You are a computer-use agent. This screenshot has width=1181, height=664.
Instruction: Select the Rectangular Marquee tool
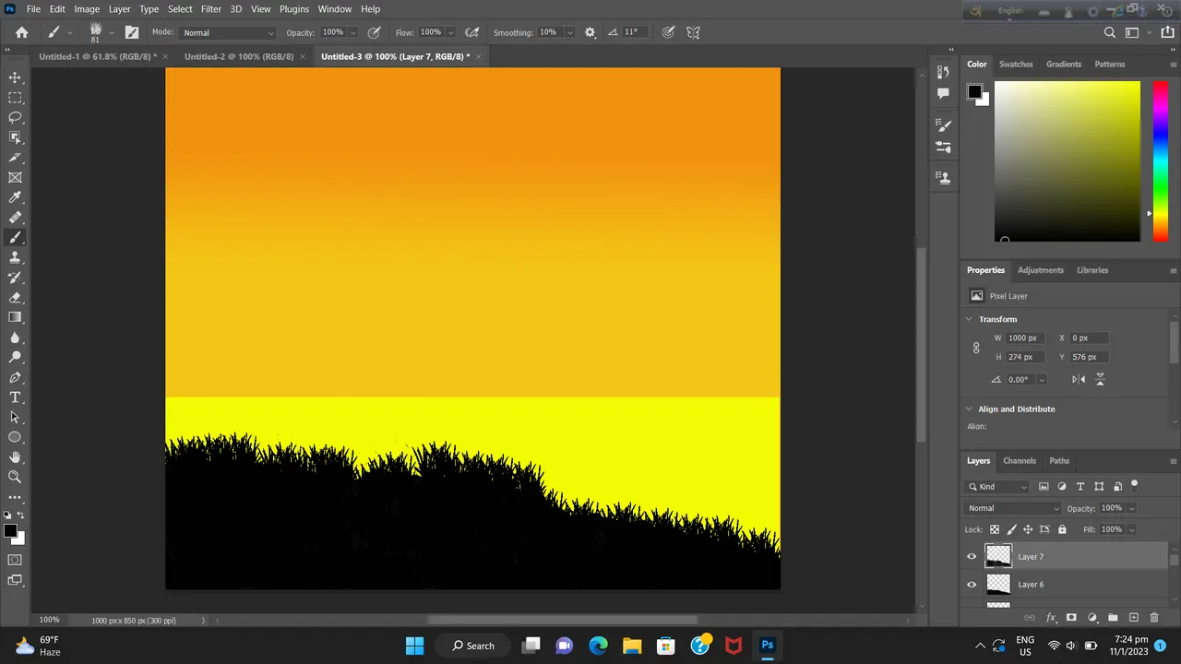[15, 98]
